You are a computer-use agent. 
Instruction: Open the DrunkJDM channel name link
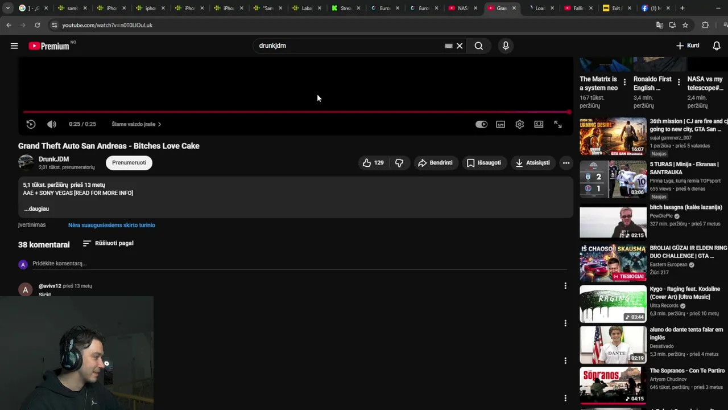[x=54, y=159]
